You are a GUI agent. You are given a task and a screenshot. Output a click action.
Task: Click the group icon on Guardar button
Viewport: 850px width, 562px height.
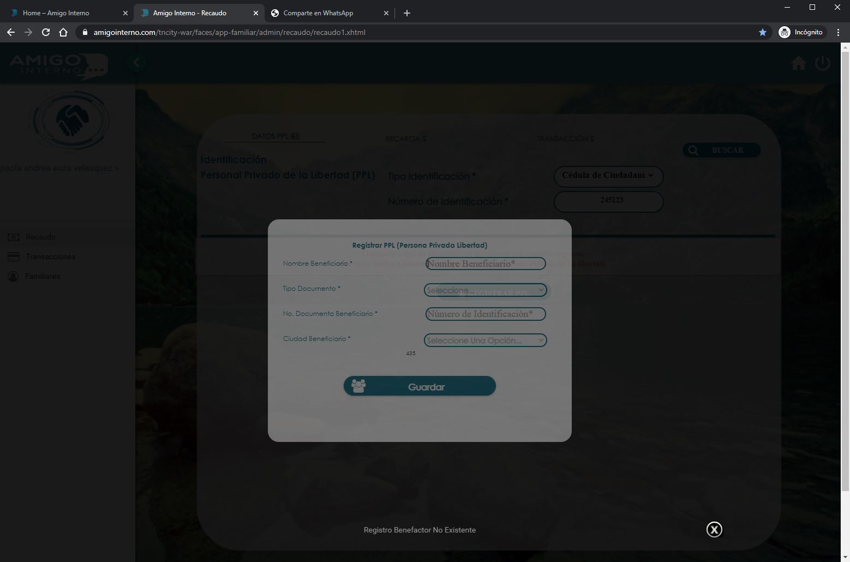click(x=358, y=386)
